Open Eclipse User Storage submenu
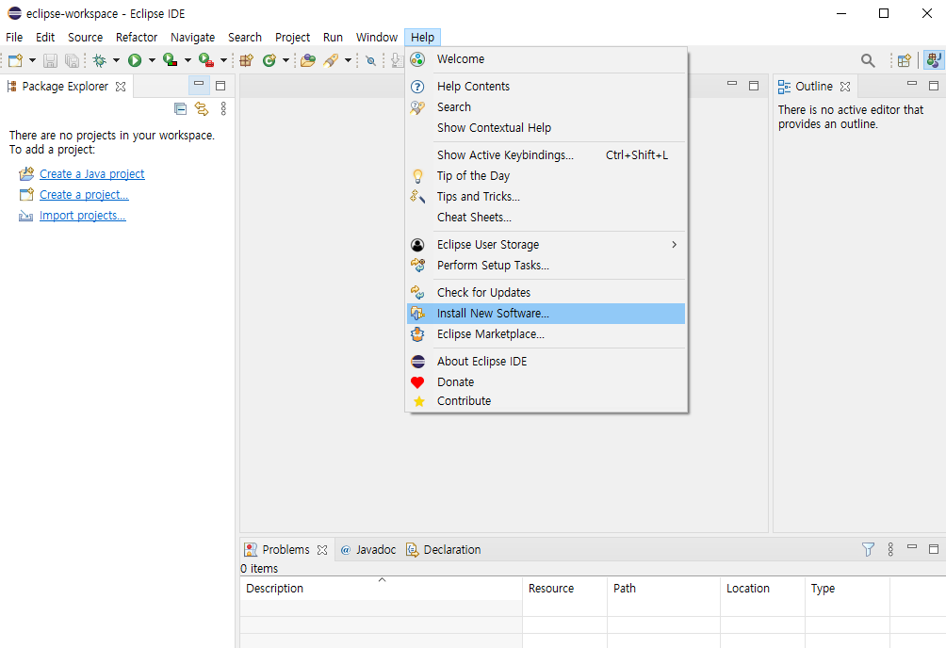The height and width of the screenshot is (648, 946). (546, 244)
